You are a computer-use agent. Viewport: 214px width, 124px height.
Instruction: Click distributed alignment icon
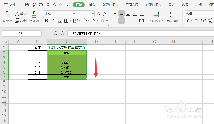point(142,21)
